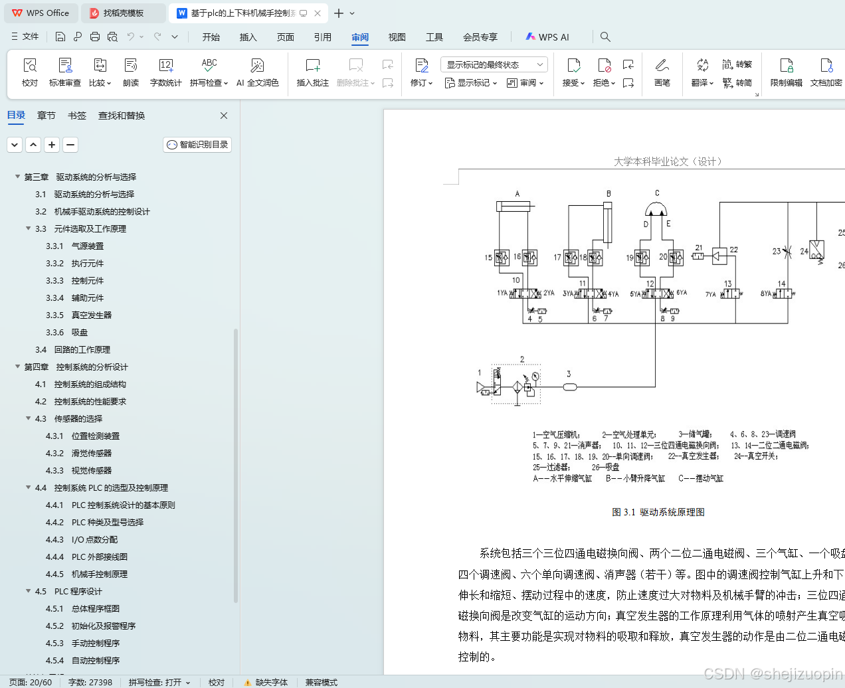Click 拼写检查: 打开 in status bar
Screen dimensions: 845x688
click(159, 682)
